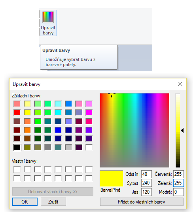Confirm with the OK button
This screenshot has width=193, height=215.
click(25, 202)
